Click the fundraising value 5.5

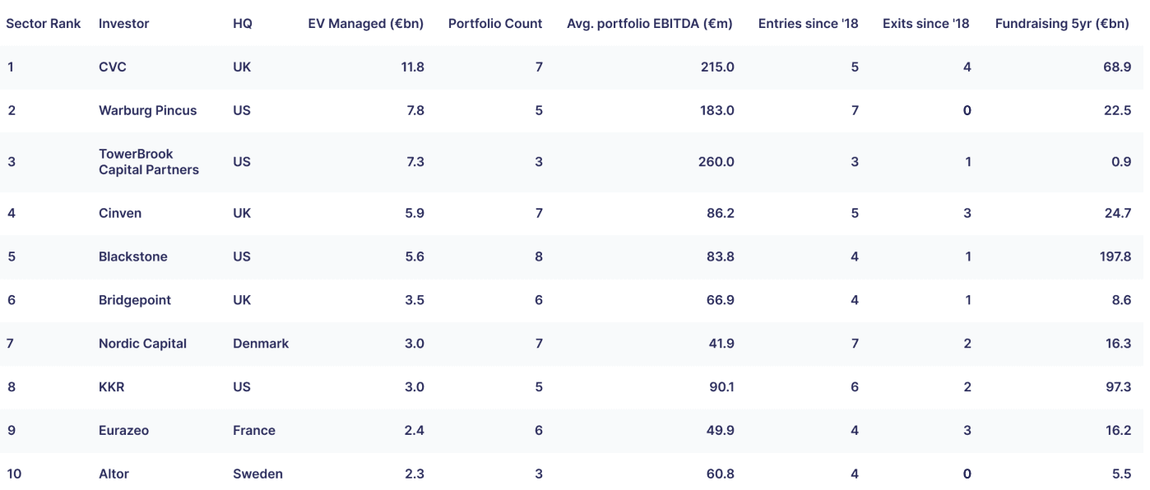1122,474
